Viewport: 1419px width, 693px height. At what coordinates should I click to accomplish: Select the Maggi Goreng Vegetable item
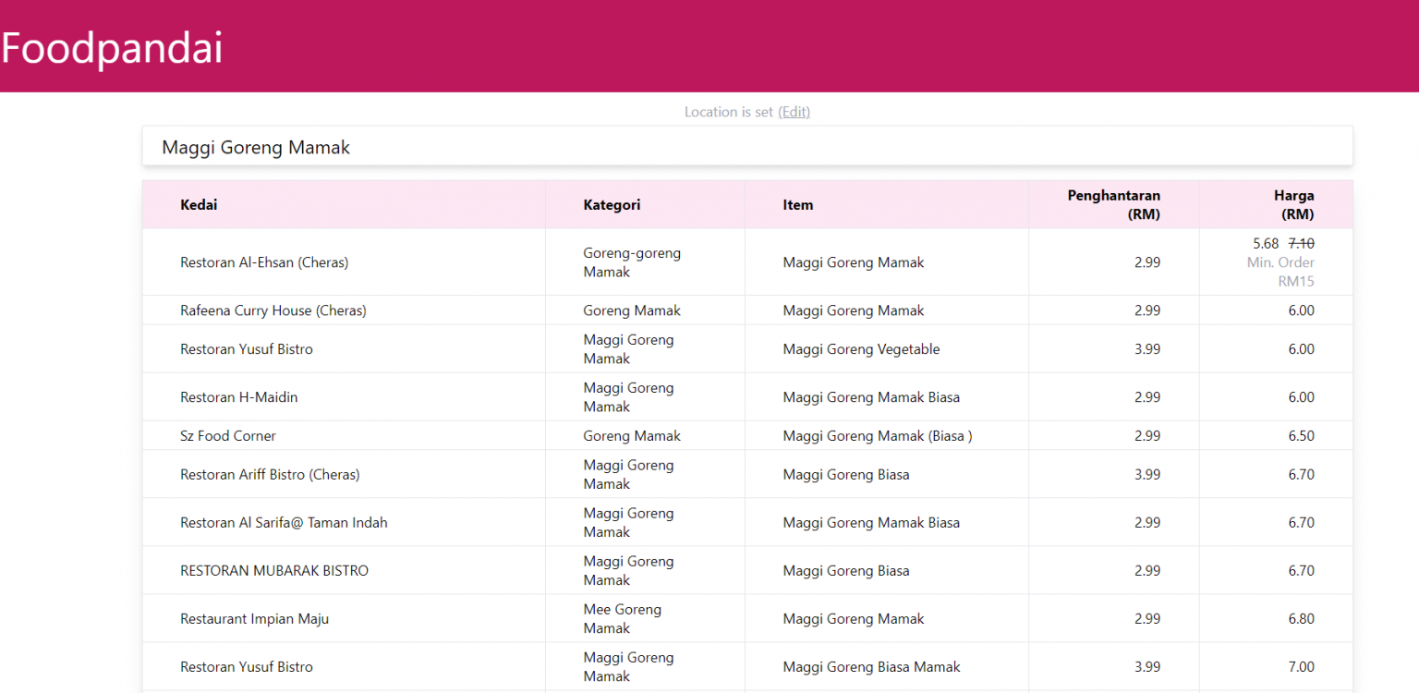861,348
